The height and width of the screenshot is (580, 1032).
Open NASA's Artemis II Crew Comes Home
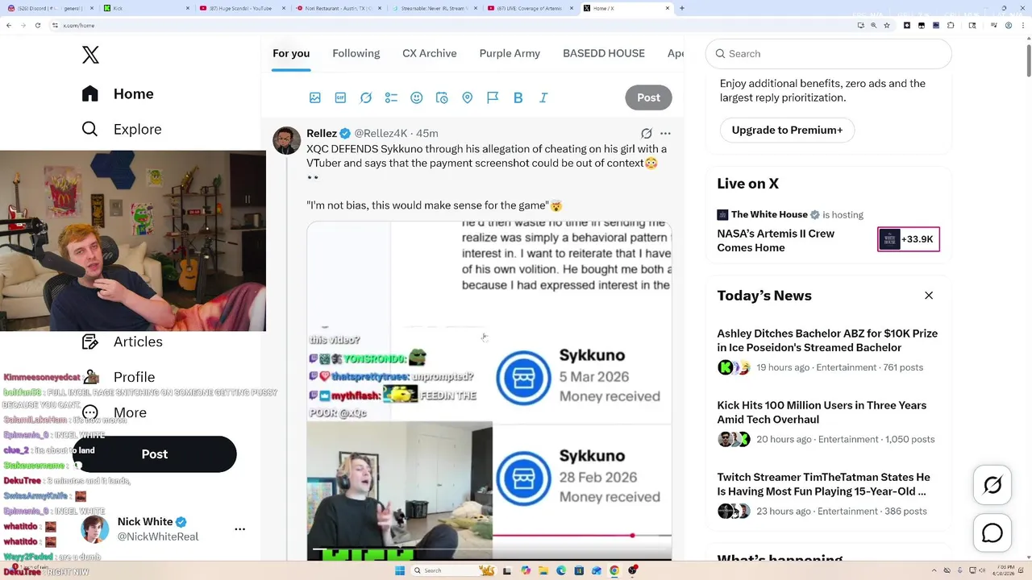(776, 240)
